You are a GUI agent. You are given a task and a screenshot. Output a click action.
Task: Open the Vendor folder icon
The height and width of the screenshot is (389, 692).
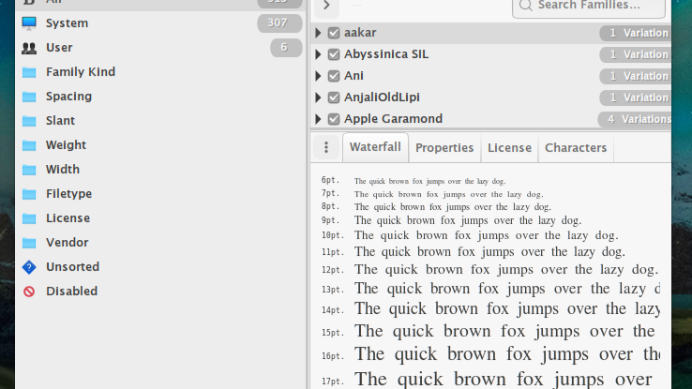(29, 243)
